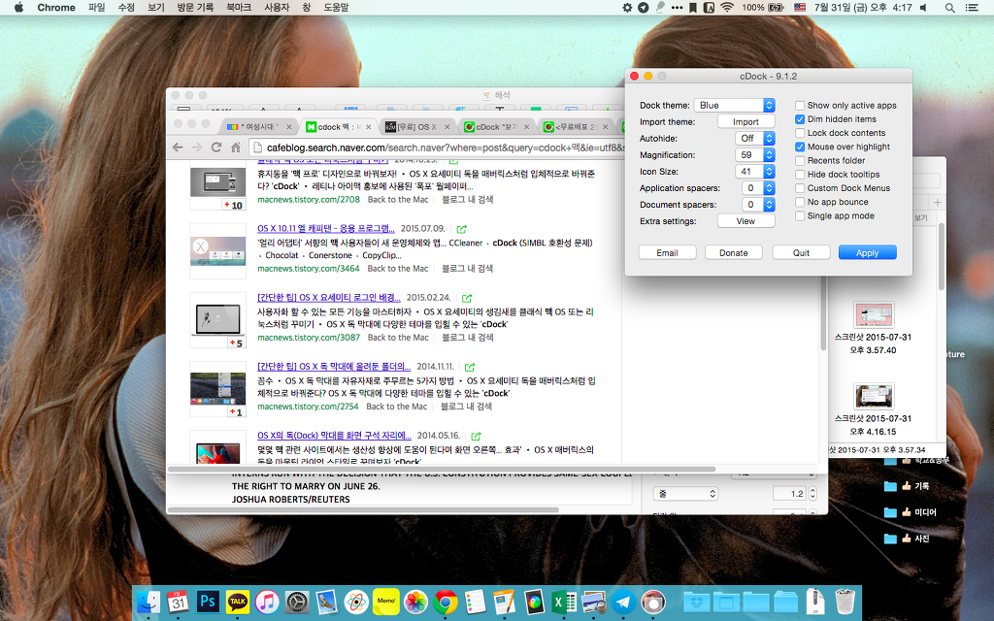The image size is (994, 621).
Task: Toggle Lock dock contents checkbox
Action: click(800, 133)
